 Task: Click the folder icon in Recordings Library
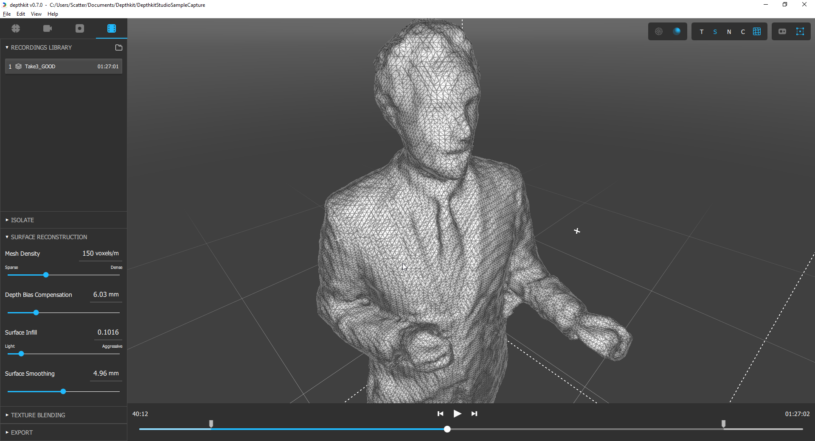pyautogui.click(x=119, y=47)
